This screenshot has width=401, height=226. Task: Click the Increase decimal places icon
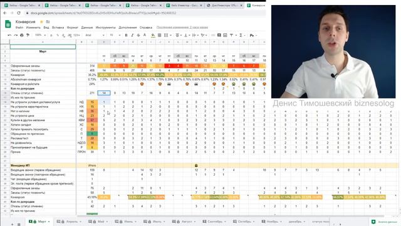pos(70,35)
